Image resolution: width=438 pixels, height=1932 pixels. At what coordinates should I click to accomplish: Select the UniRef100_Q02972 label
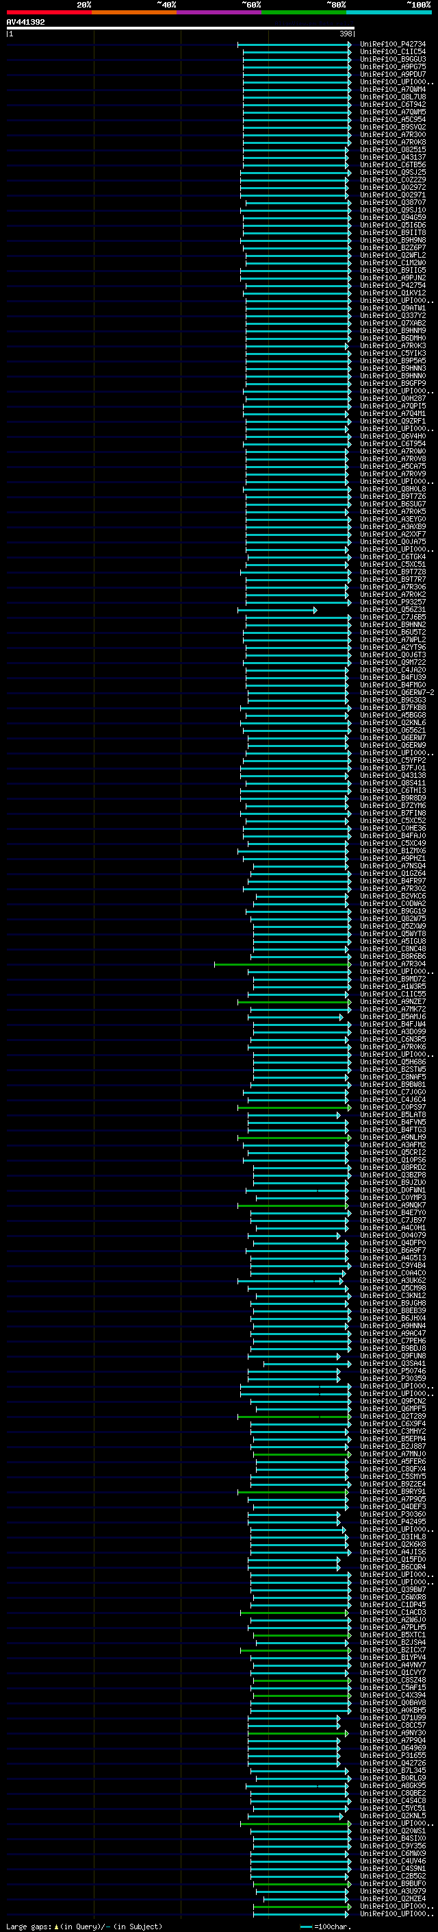393,188
